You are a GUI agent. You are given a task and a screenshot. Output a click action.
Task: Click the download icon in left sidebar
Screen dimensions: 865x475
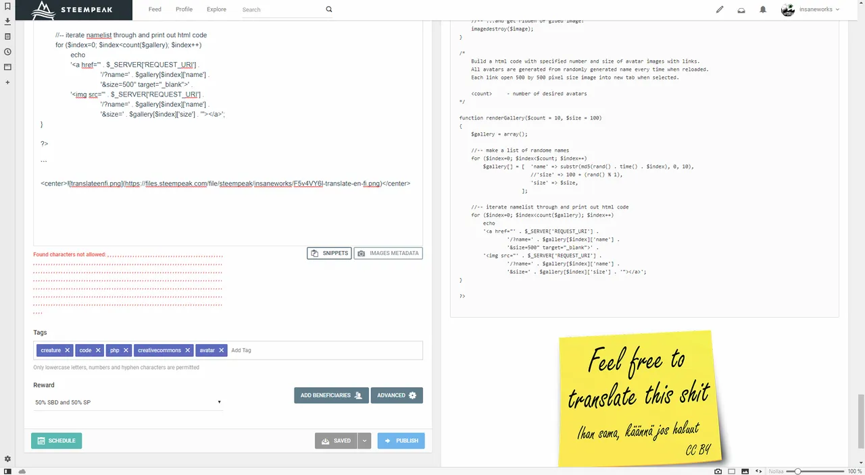coord(7,21)
